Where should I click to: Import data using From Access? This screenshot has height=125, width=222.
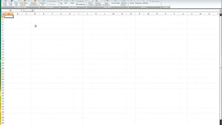click(5, 3)
